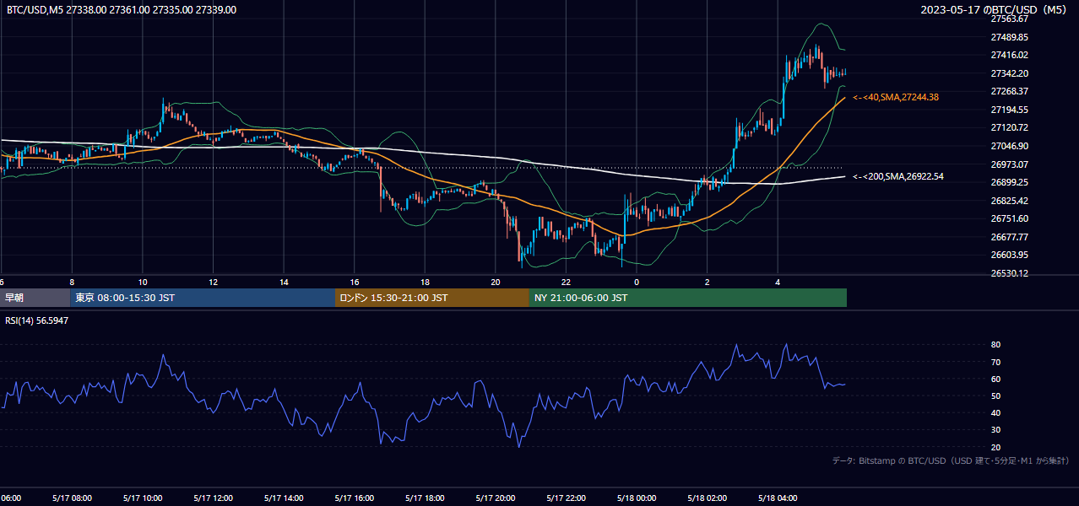Click price axis value 26751.60

1009,218
